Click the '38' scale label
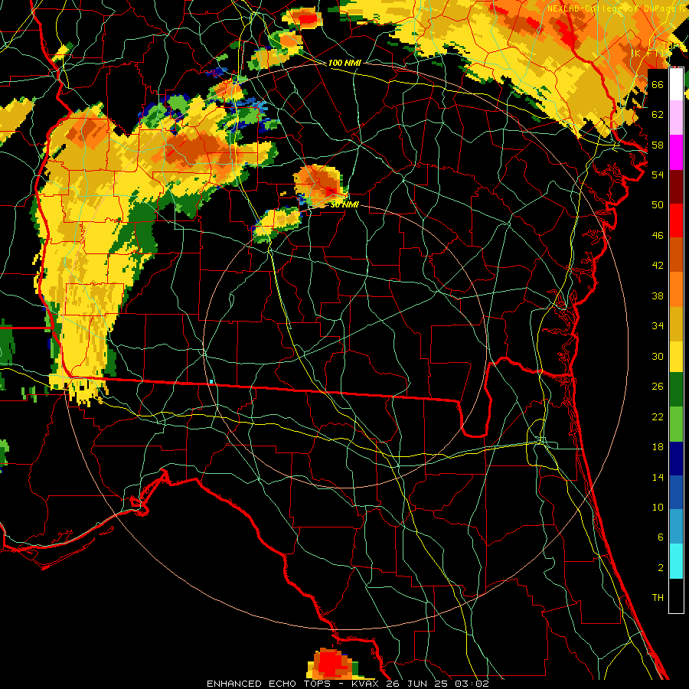Screen dimensions: 689x689 [658, 296]
